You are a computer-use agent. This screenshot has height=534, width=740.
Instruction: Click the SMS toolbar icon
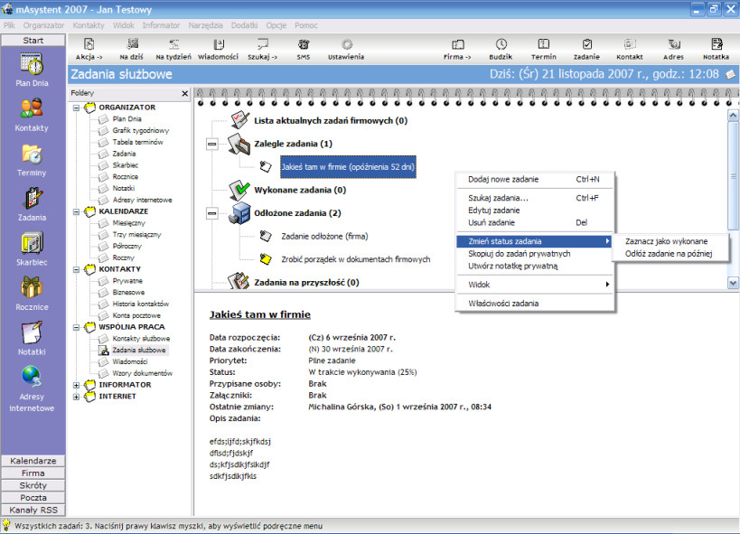pos(303,44)
